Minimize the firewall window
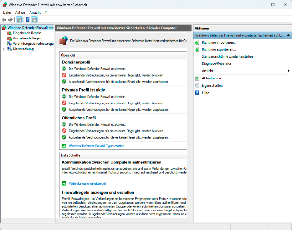Screen dimensions: 292x230 pos(260,5)
